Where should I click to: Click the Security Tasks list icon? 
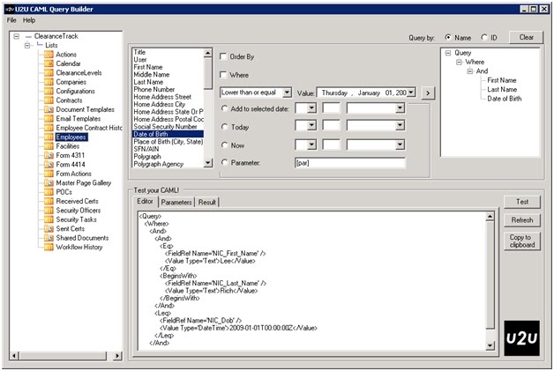pyautogui.click(x=49, y=219)
